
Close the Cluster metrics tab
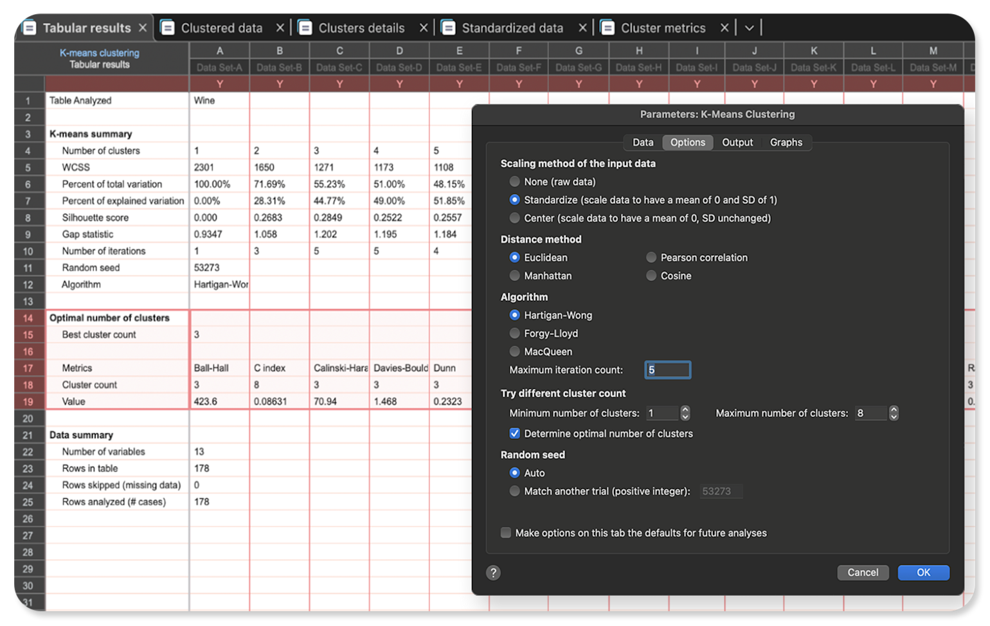[x=724, y=28]
